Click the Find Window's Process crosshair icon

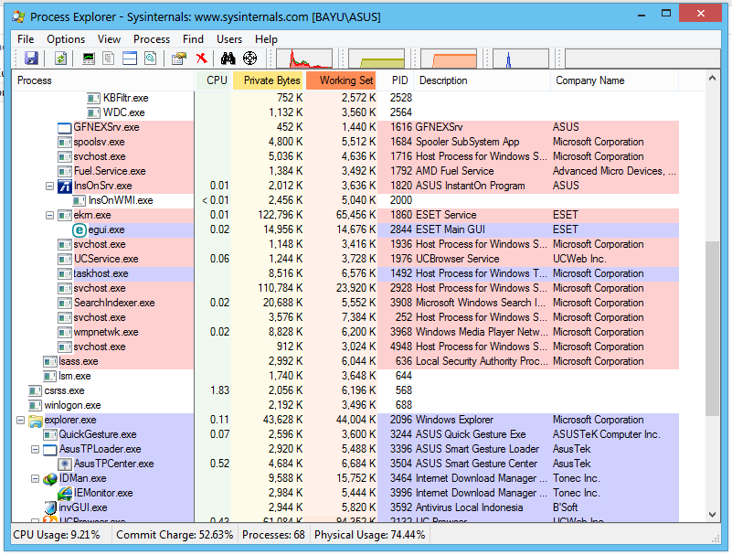point(249,58)
